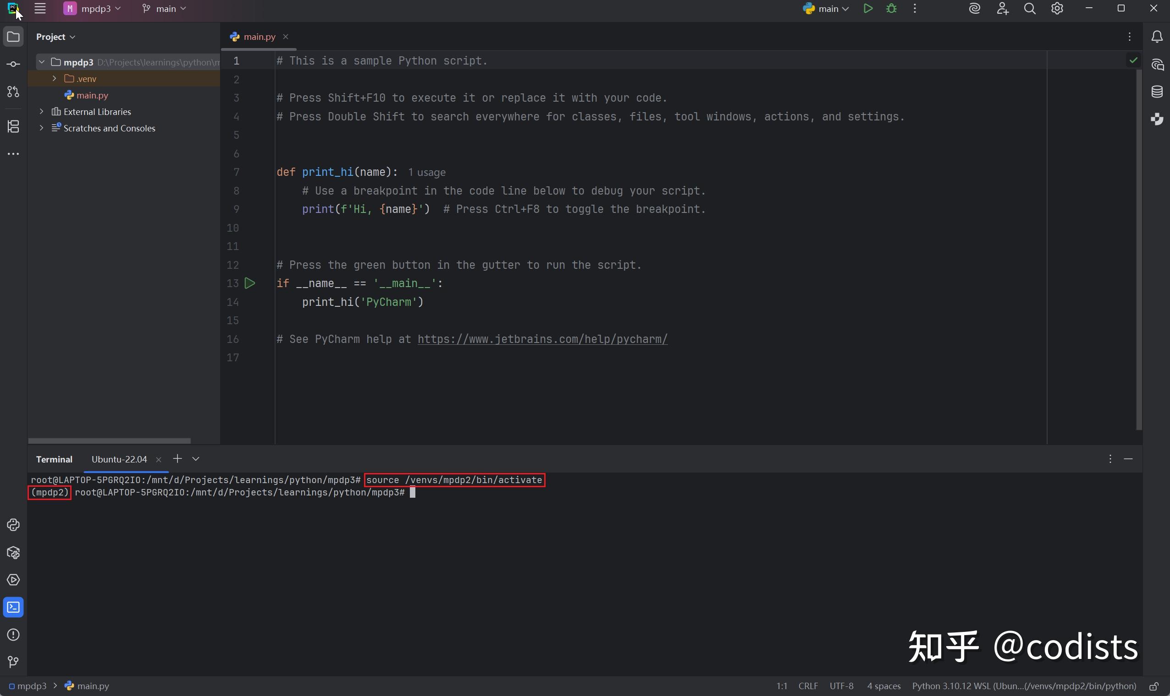
Task: Open the Services tool window
Action: click(x=13, y=580)
